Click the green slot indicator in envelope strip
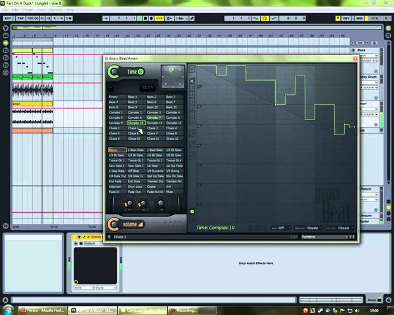 coord(192,211)
